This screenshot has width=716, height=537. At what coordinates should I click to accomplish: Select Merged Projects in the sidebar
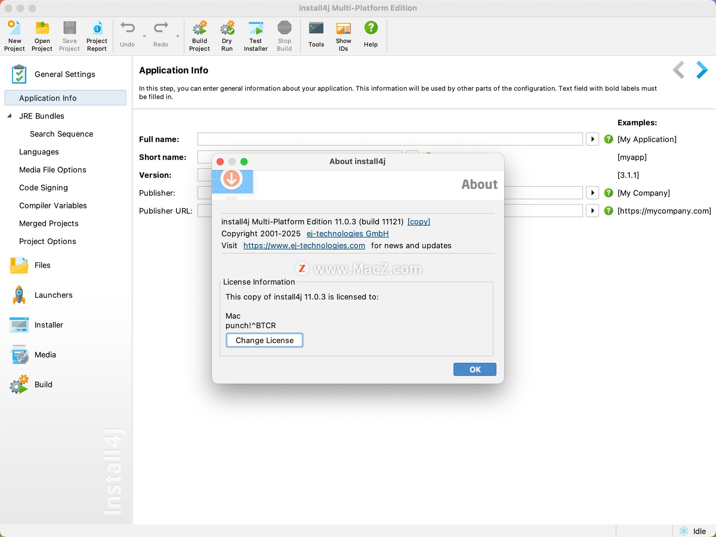pyautogui.click(x=49, y=223)
